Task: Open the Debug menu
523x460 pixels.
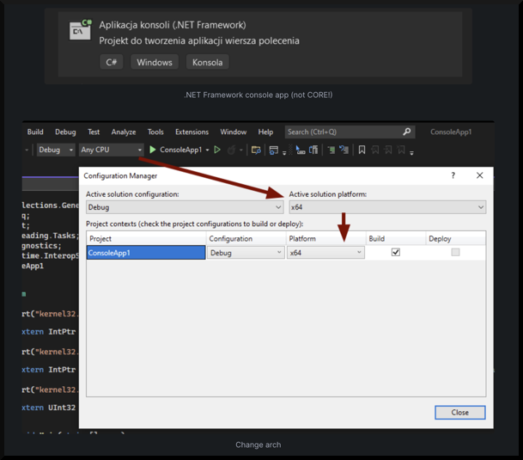Action: pos(65,132)
